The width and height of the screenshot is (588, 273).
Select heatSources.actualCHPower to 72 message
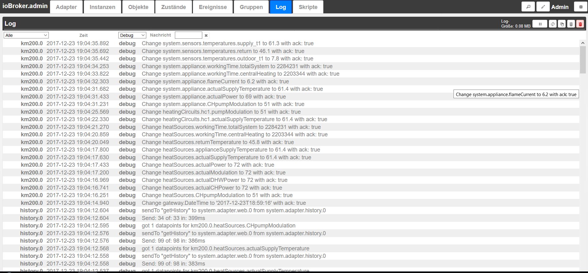tap(212, 188)
